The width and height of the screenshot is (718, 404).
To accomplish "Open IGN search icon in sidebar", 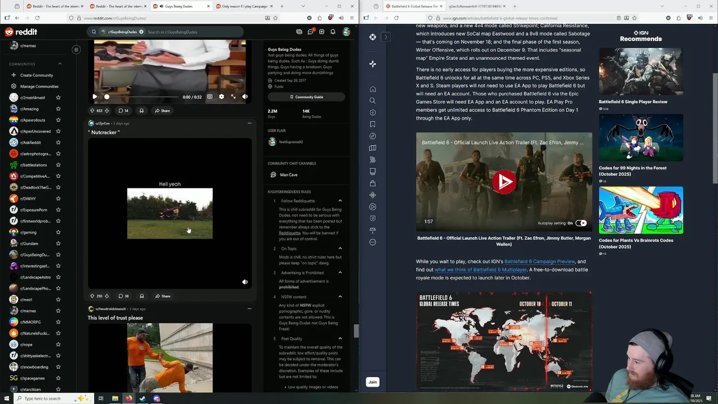I will tap(372, 101).
